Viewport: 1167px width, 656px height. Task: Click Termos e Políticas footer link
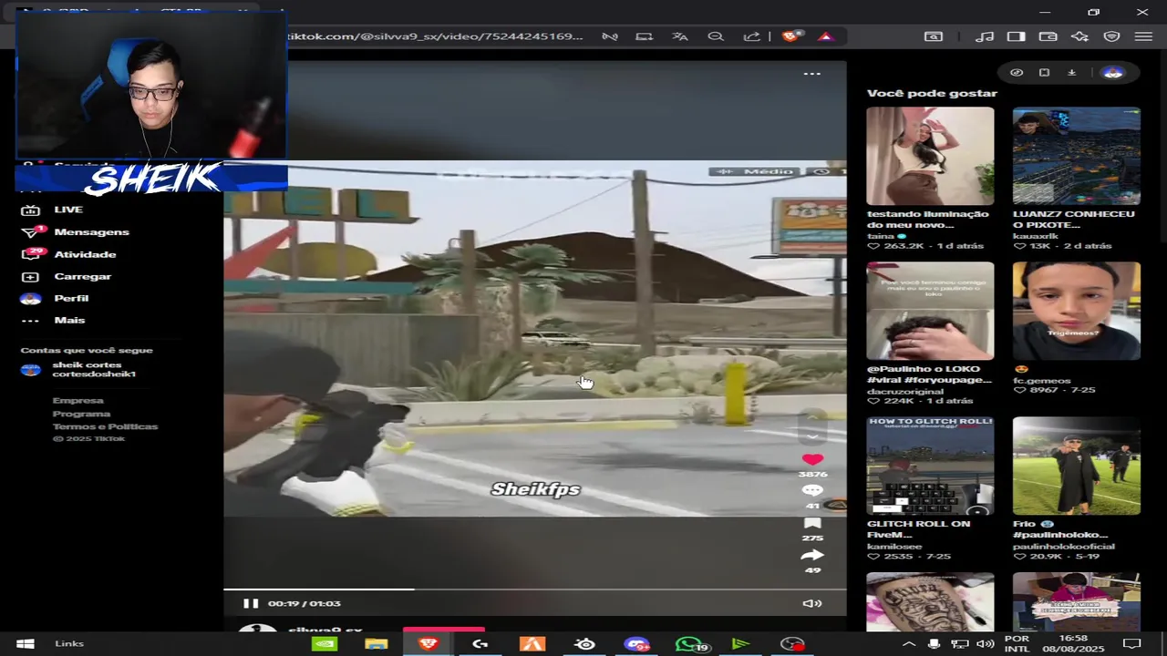point(105,426)
